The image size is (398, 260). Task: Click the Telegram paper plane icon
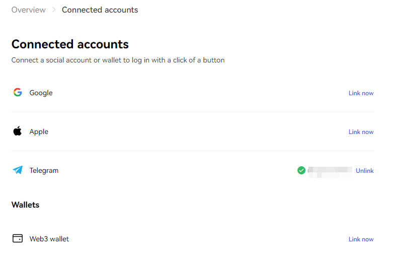coord(18,170)
